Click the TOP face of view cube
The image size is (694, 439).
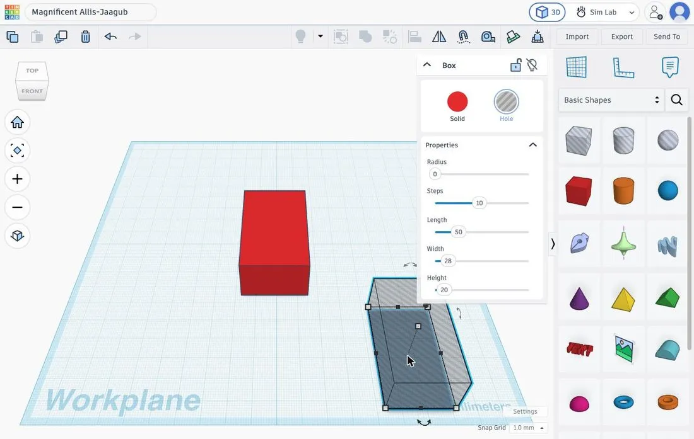tap(32, 71)
